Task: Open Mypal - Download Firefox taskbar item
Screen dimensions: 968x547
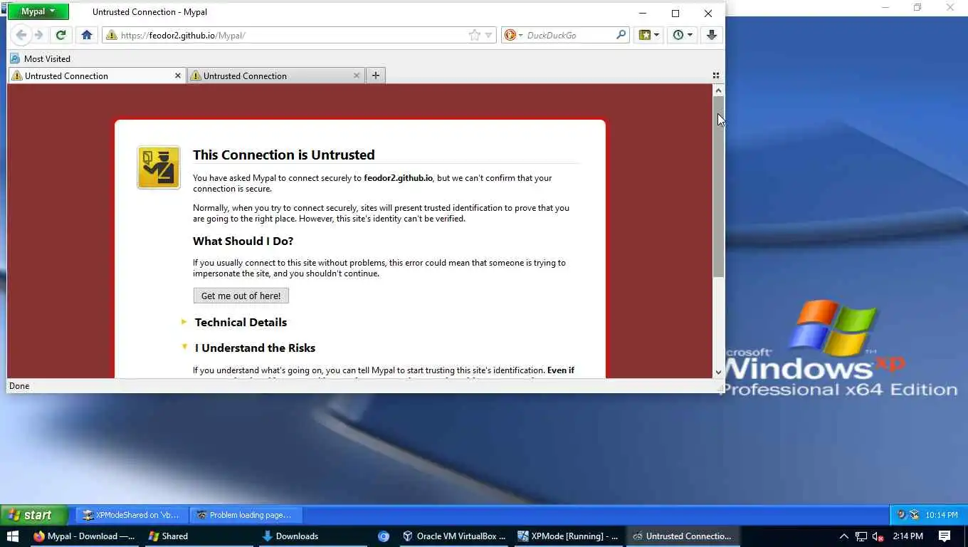Action: [84, 536]
